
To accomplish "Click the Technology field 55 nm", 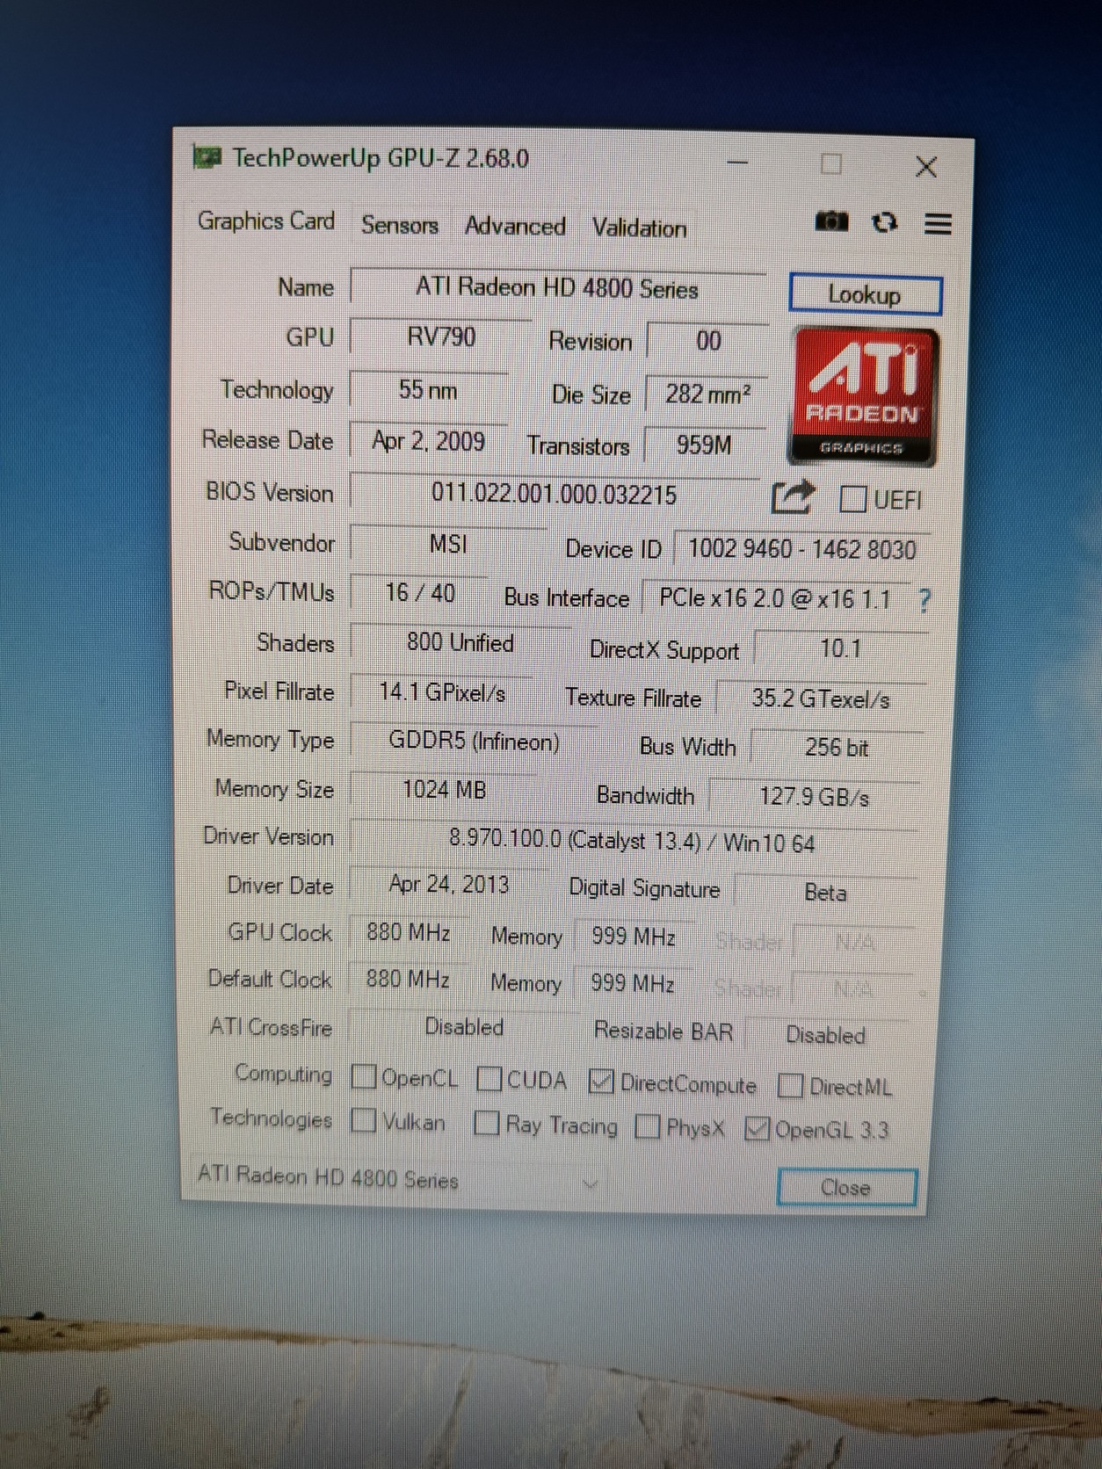I will point(428,389).
